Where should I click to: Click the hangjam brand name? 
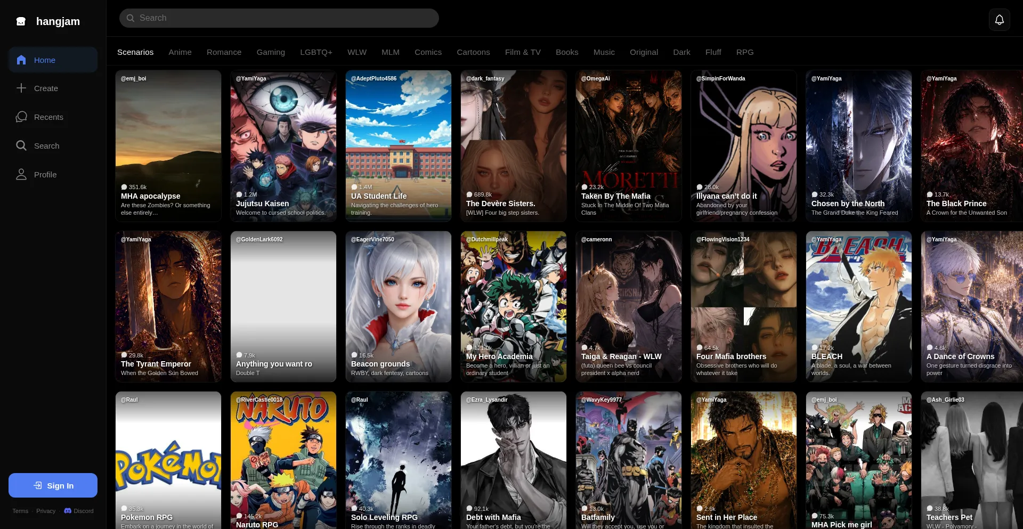point(58,21)
